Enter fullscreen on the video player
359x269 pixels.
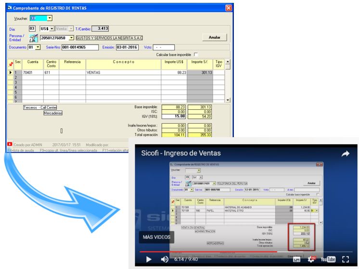click(345, 259)
